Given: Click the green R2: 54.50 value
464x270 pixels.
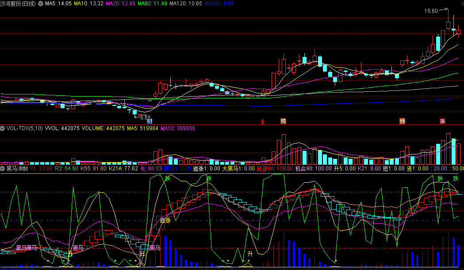Looking at the screenshot, I should click(67, 169).
